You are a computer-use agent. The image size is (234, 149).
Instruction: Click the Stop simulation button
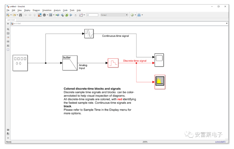pyautogui.click(x=76, y=15)
